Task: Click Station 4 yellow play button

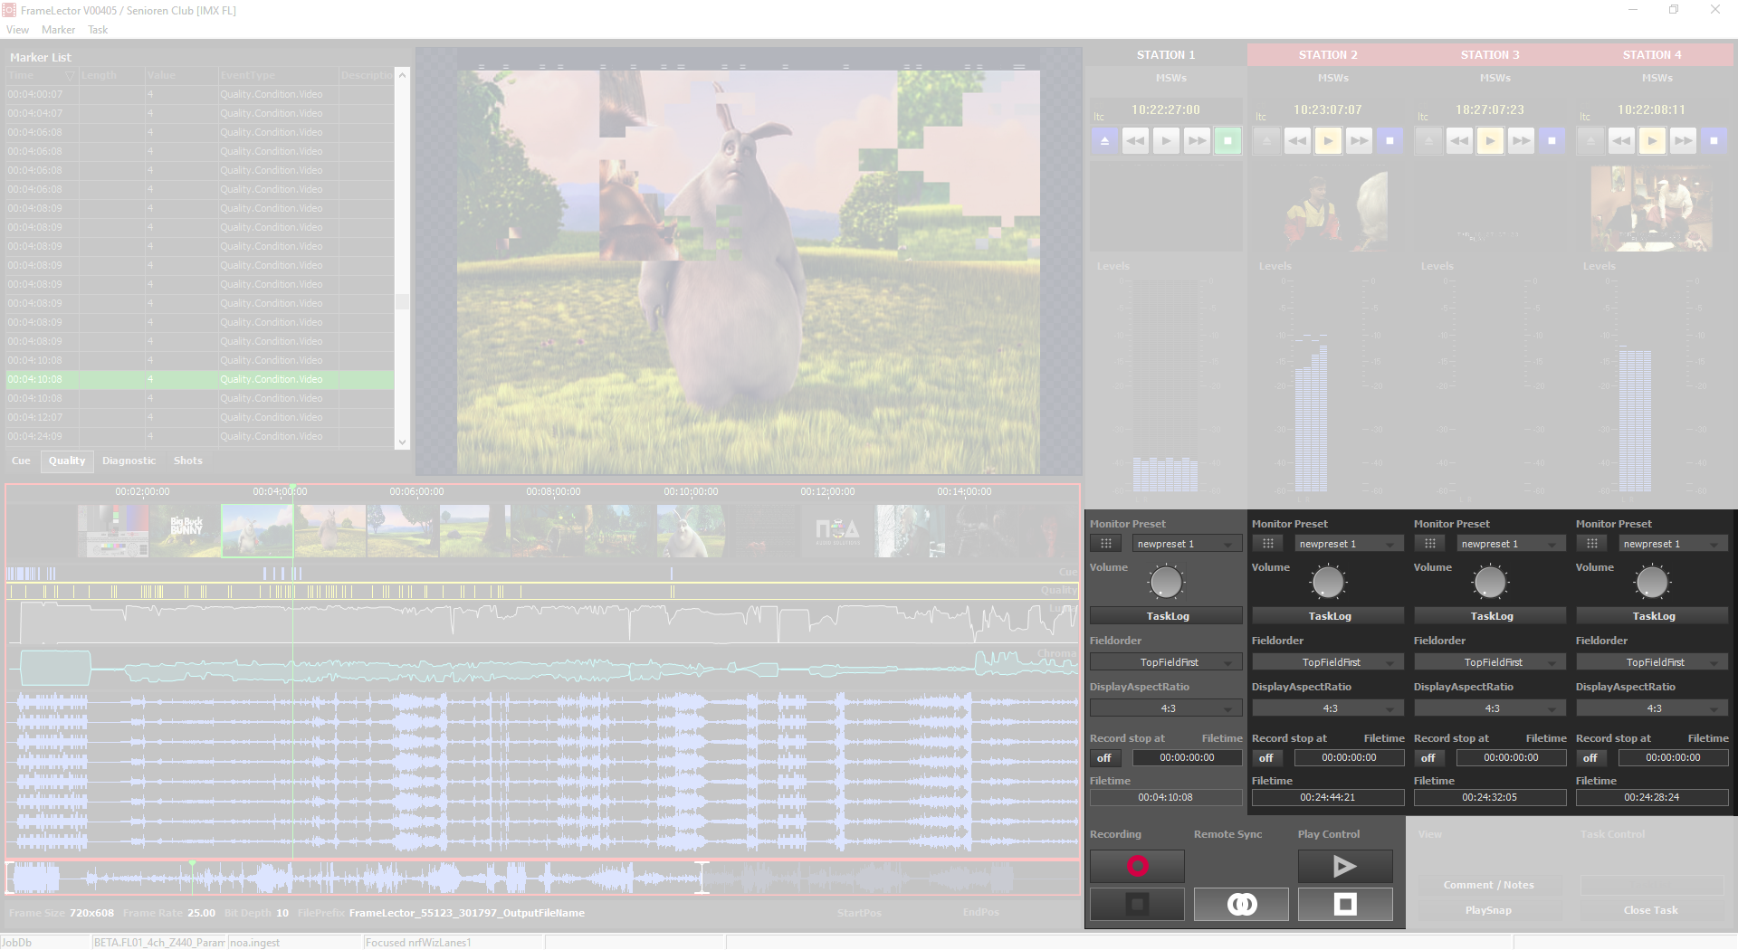Action: pos(1652,140)
